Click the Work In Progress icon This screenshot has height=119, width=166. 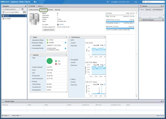[141, 20]
